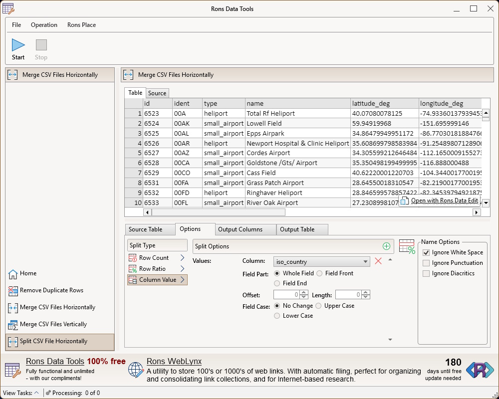Select Field Front radio button
The width and height of the screenshot is (499, 399).
click(x=319, y=273)
